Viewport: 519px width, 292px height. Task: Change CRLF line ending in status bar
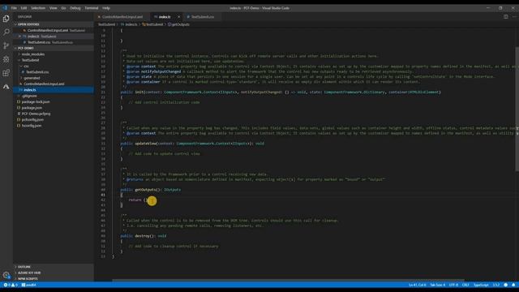pyautogui.click(x=465, y=285)
